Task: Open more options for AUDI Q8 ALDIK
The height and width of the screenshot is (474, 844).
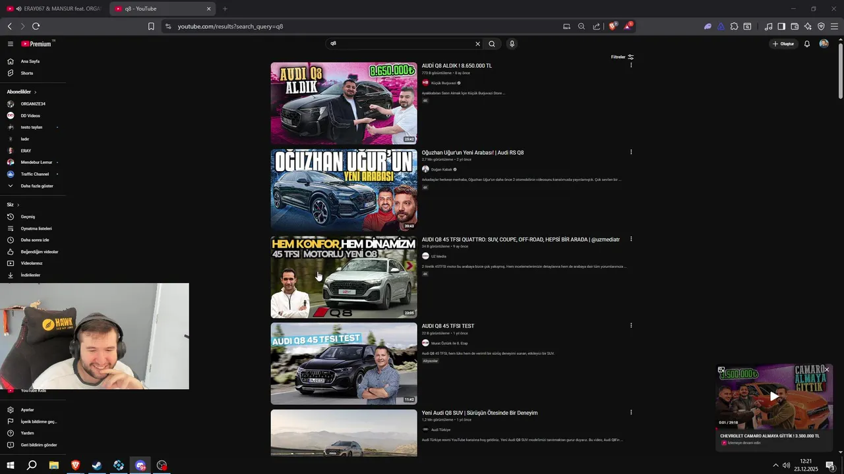Action: [x=631, y=65]
